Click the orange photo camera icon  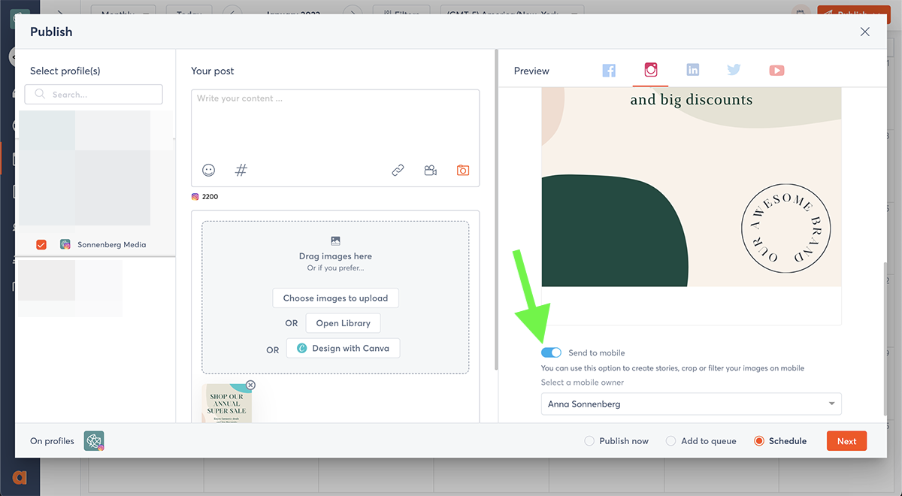click(x=463, y=171)
